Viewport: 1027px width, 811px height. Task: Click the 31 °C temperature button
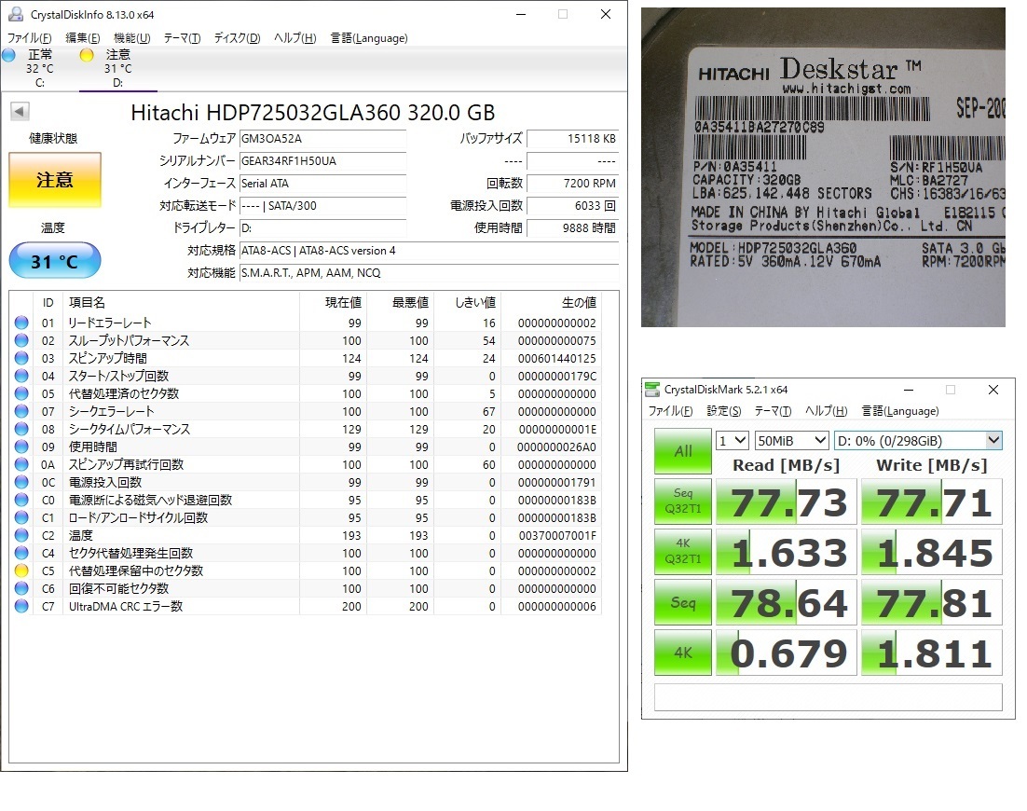tap(55, 261)
